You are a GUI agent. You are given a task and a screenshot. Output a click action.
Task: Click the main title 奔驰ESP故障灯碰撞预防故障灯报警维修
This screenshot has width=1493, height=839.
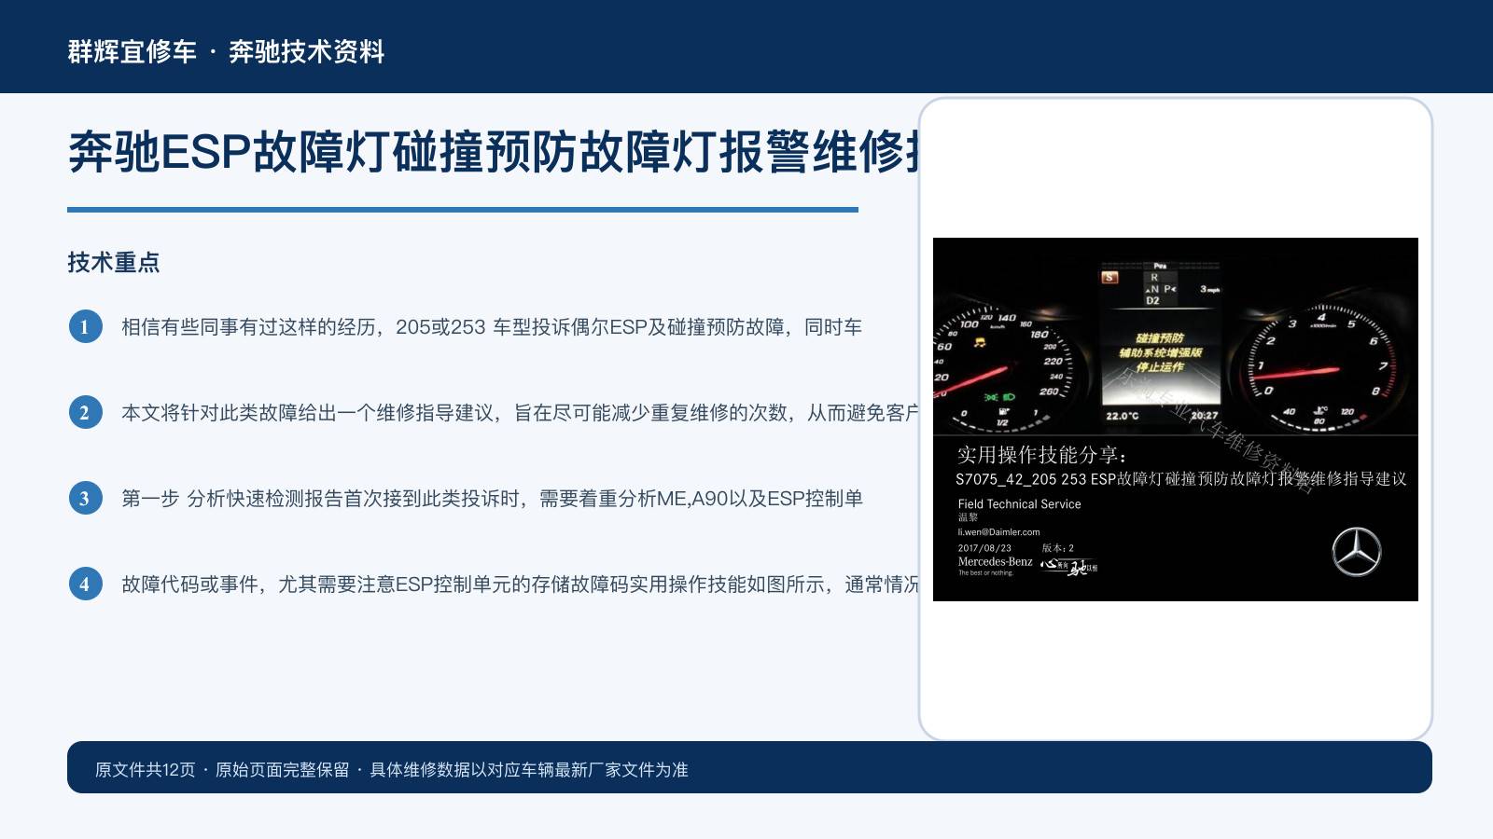(x=494, y=152)
